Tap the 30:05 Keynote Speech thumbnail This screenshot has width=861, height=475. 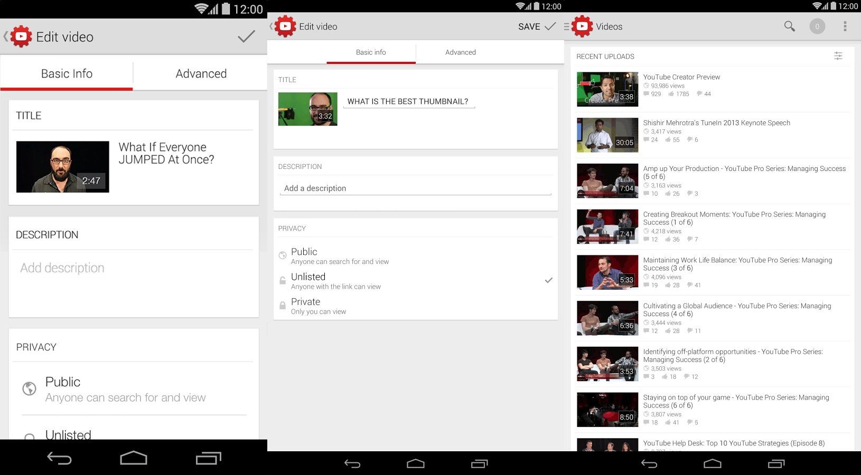pyautogui.click(x=607, y=135)
